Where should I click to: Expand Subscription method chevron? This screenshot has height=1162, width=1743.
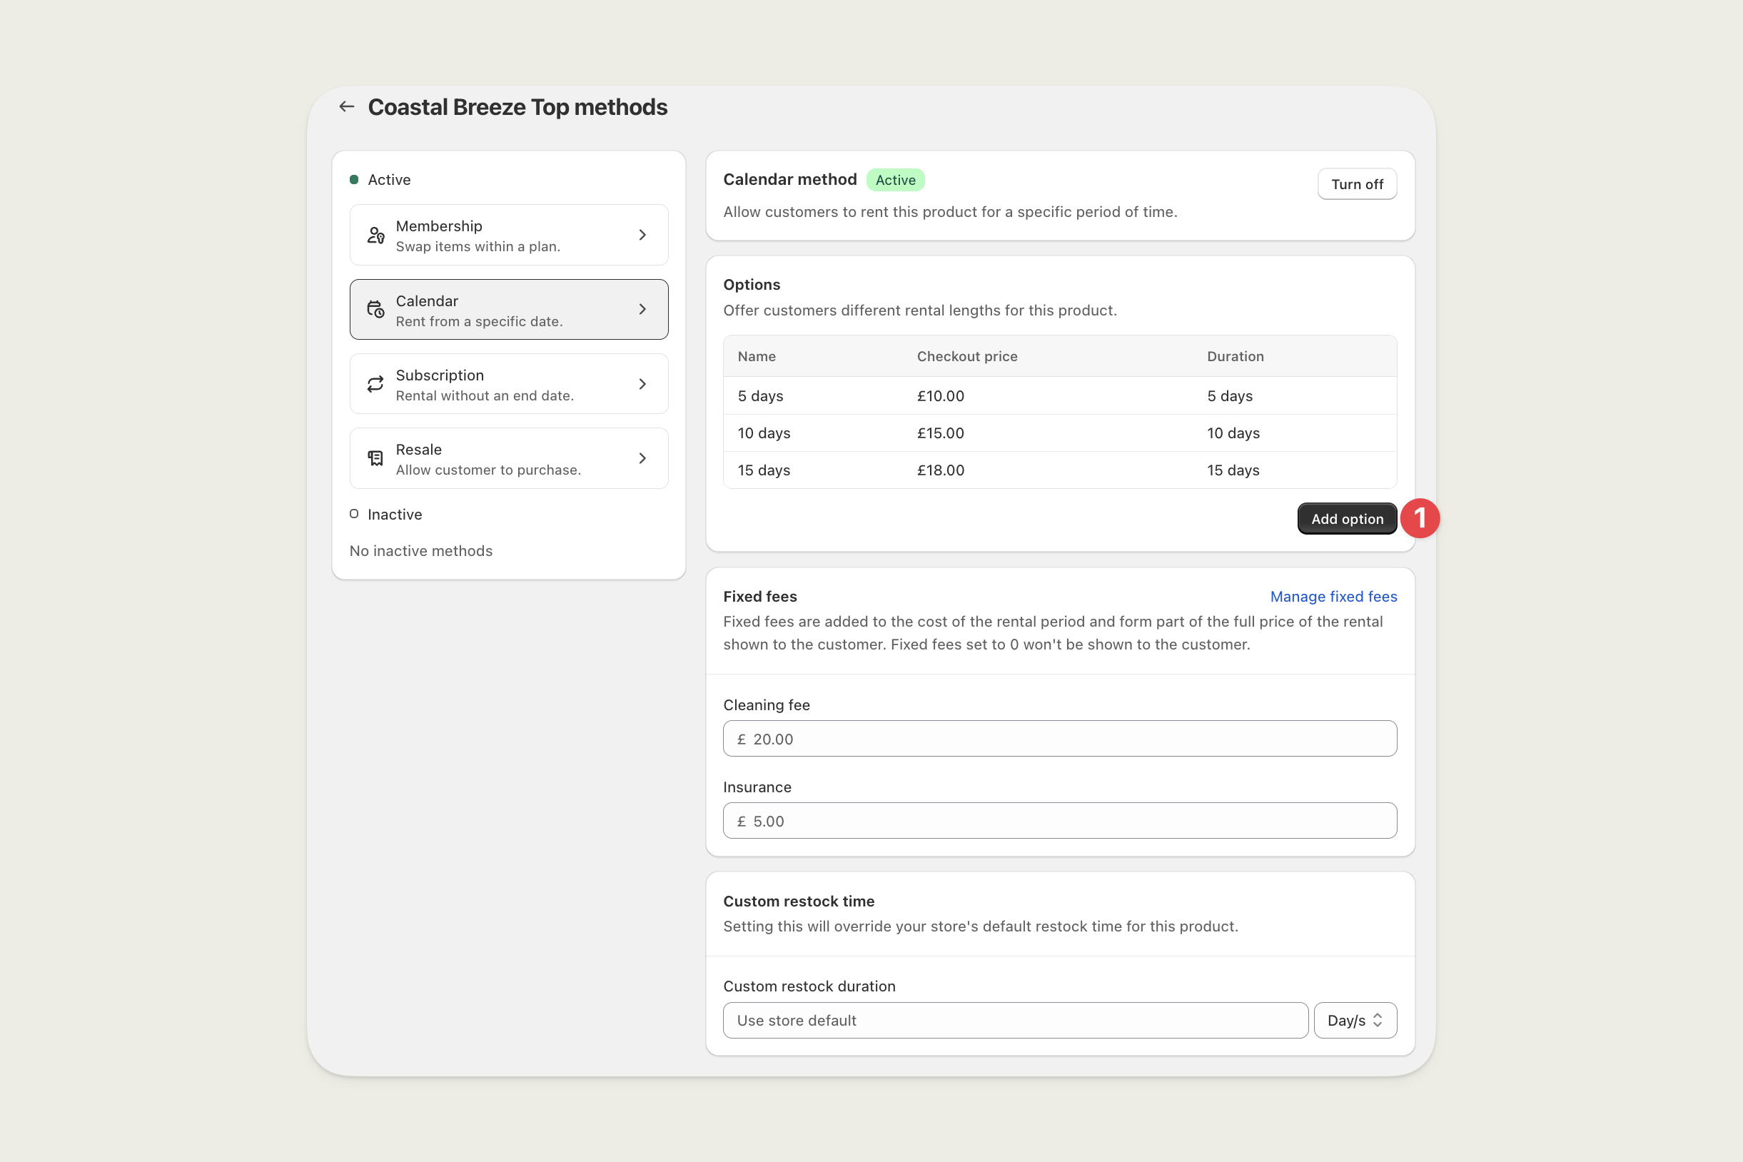642,384
